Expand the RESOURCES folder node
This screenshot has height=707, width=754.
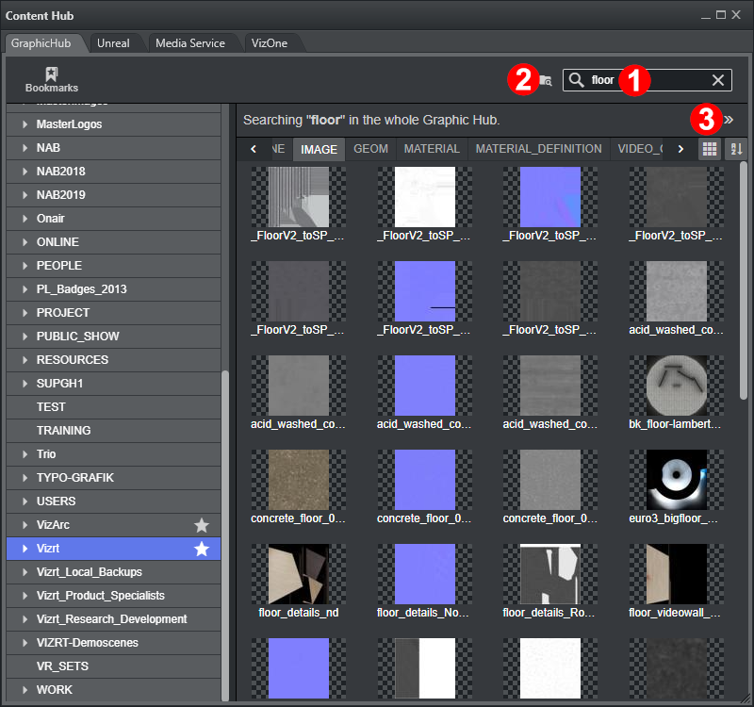point(25,360)
